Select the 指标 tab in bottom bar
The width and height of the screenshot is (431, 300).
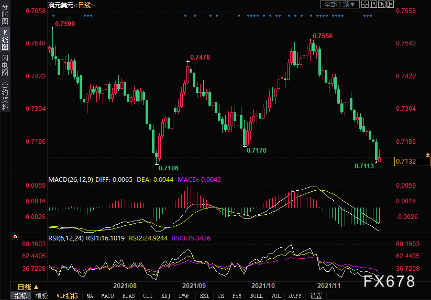[x=21, y=296]
